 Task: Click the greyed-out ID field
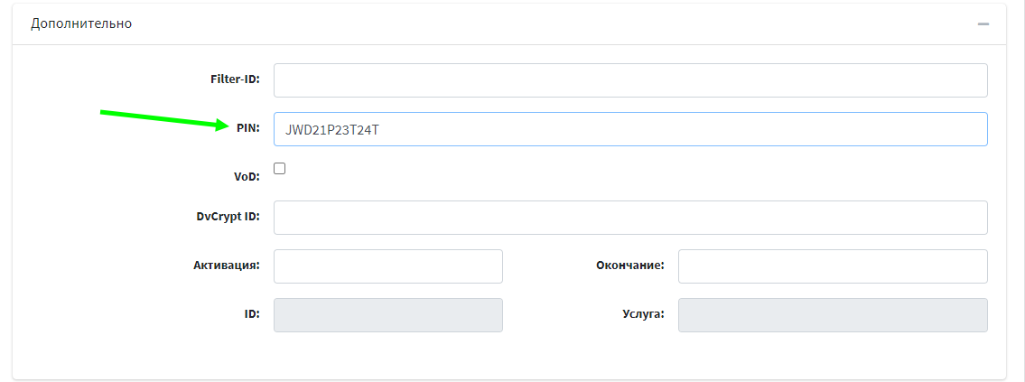[387, 315]
